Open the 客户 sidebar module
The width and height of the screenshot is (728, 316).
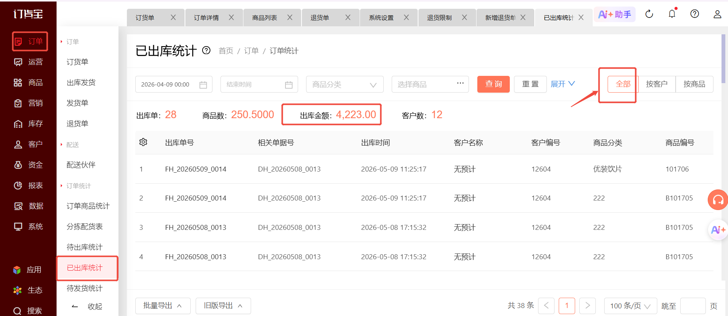(x=28, y=144)
